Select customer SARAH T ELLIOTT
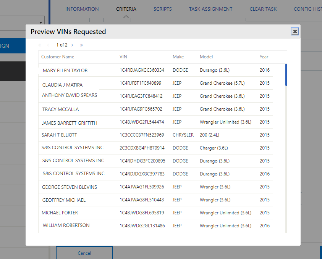The width and height of the screenshot is (322, 259). (x=59, y=135)
